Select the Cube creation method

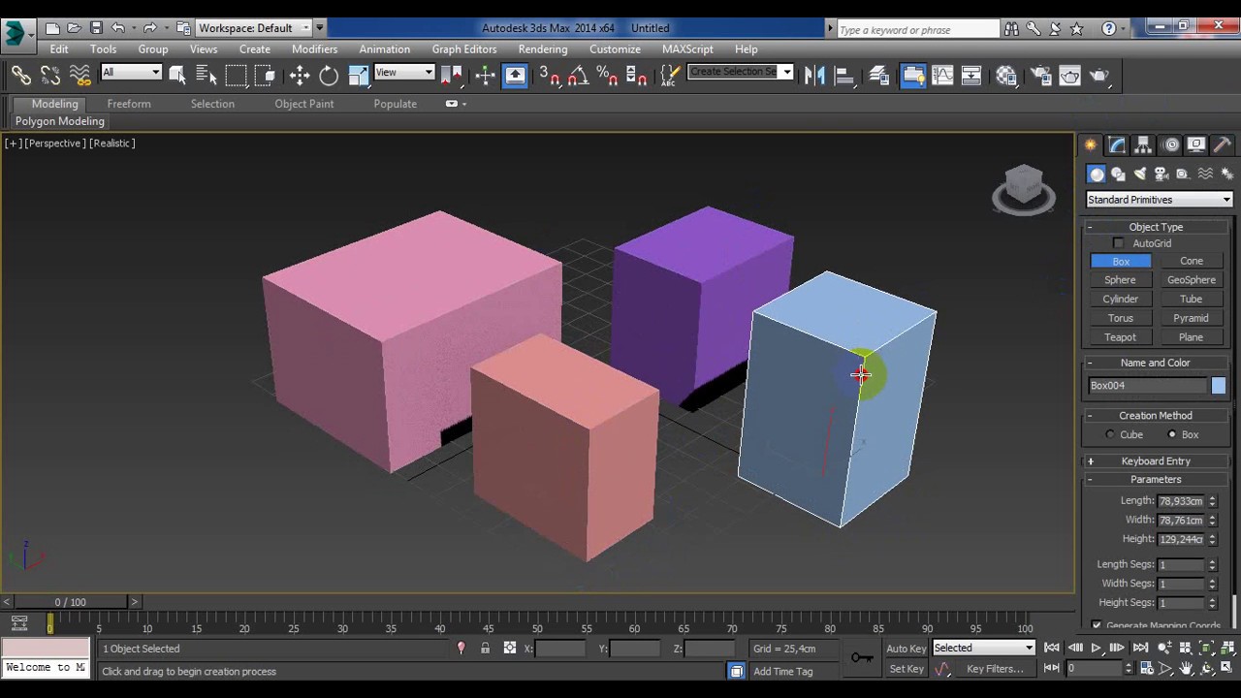click(x=1111, y=435)
